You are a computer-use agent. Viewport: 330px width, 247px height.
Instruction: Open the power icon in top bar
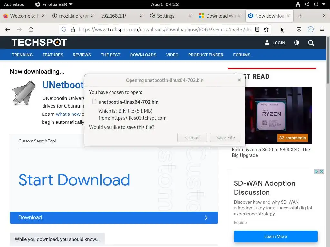coord(316,4)
